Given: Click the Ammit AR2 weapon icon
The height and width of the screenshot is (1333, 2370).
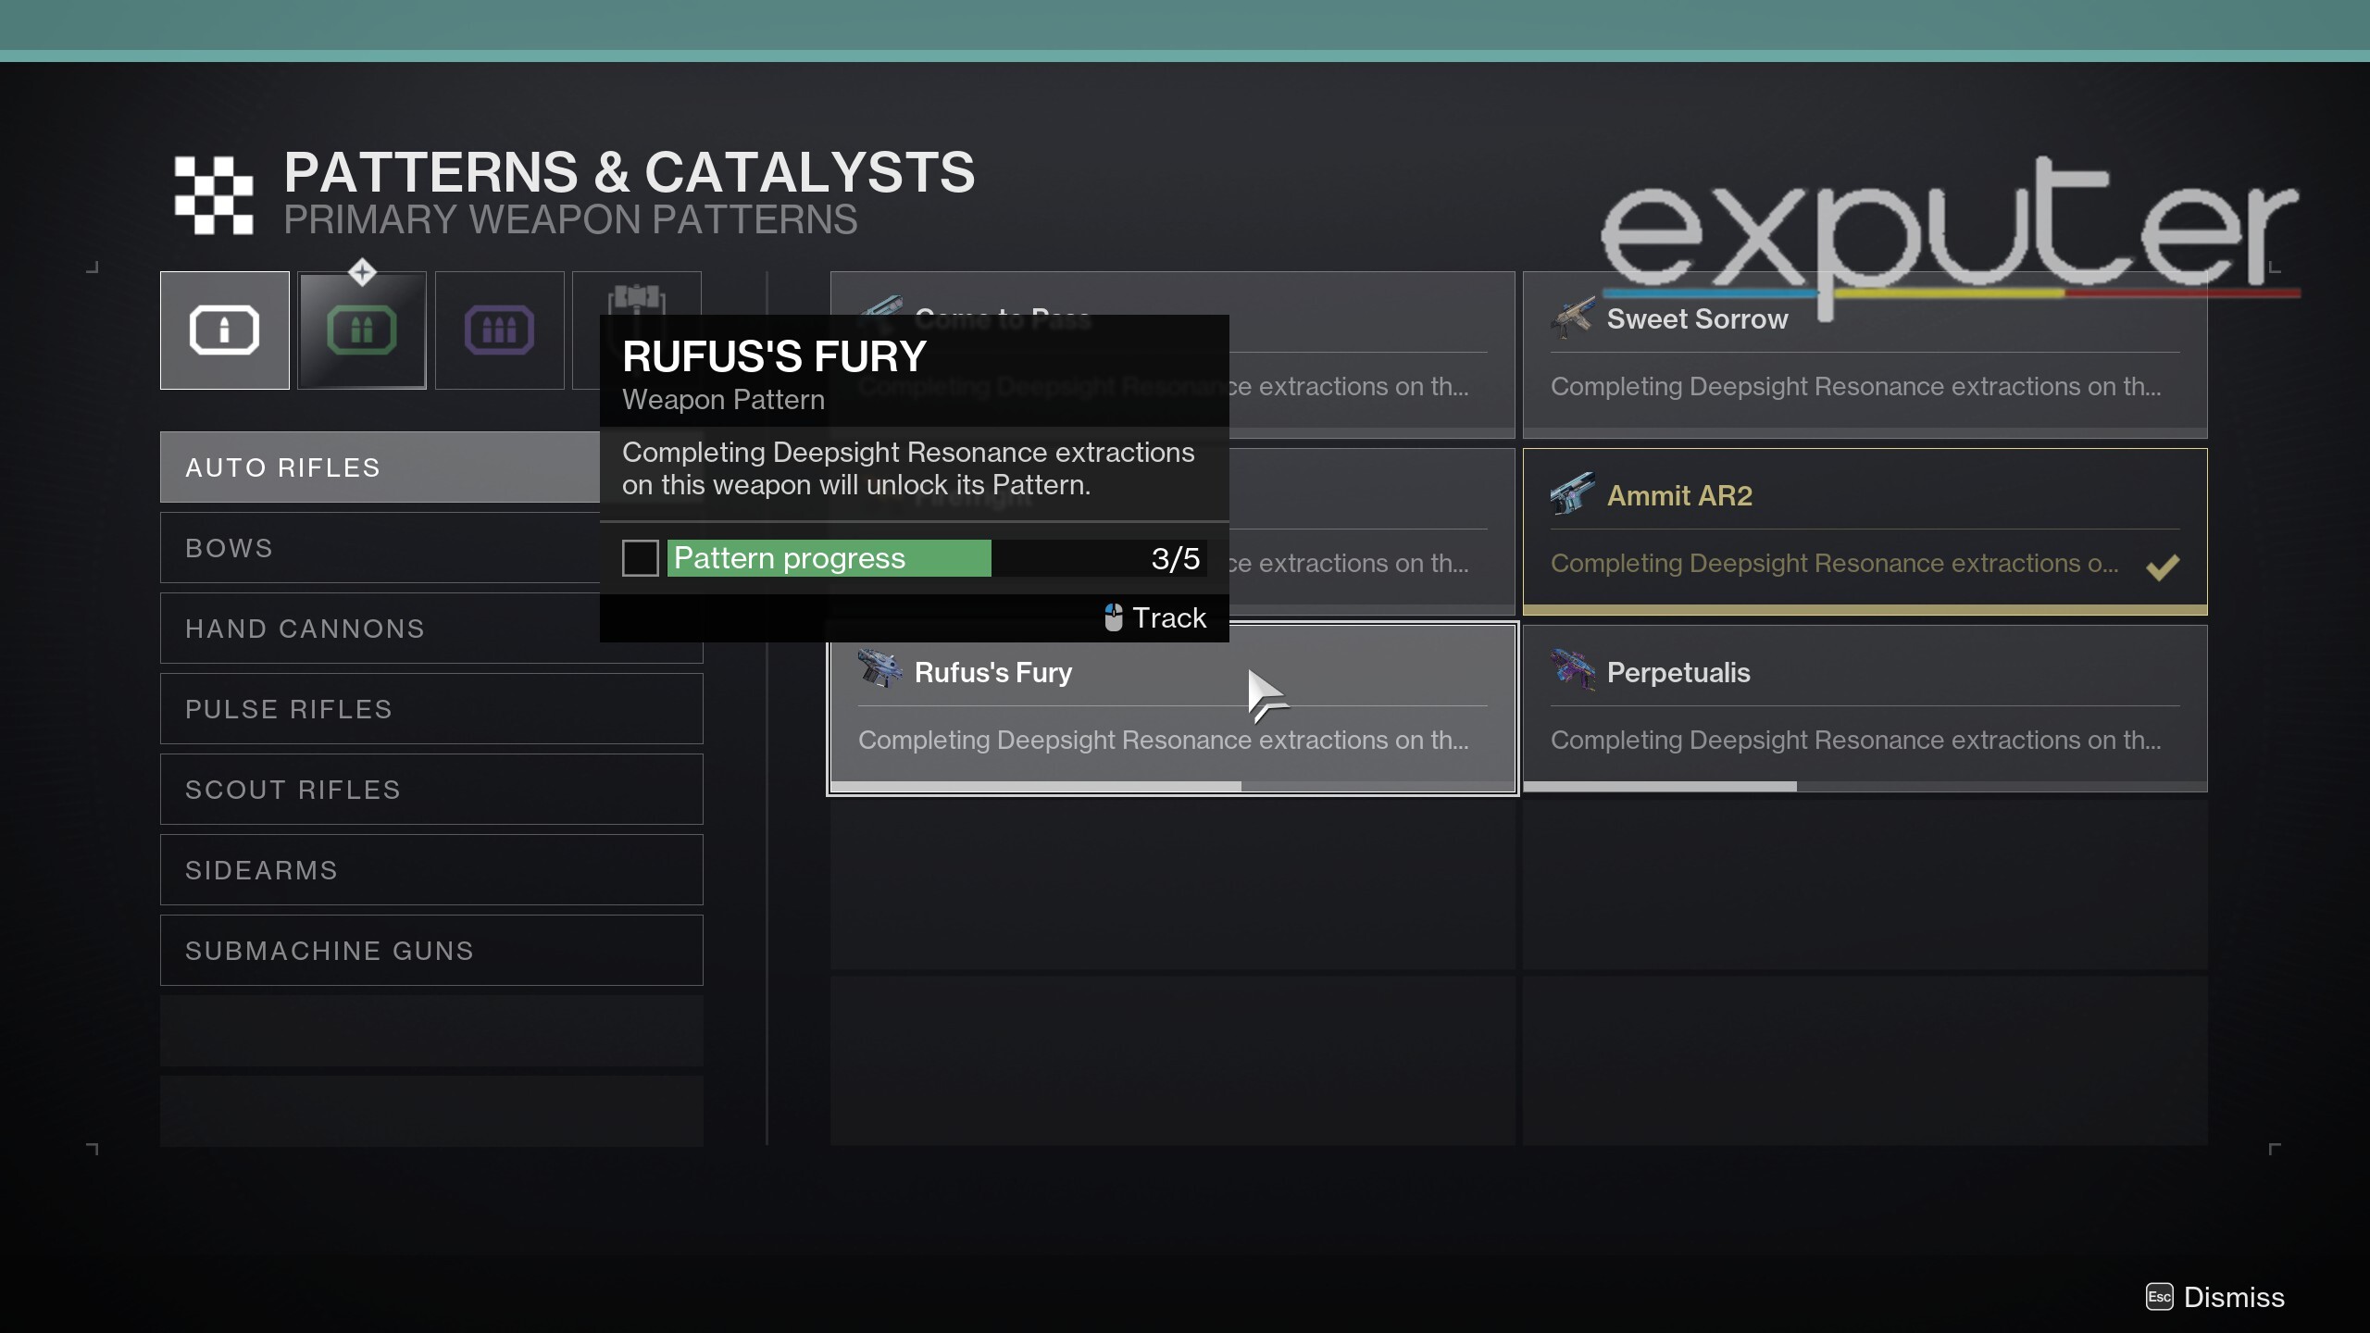Looking at the screenshot, I should coord(1573,493).
